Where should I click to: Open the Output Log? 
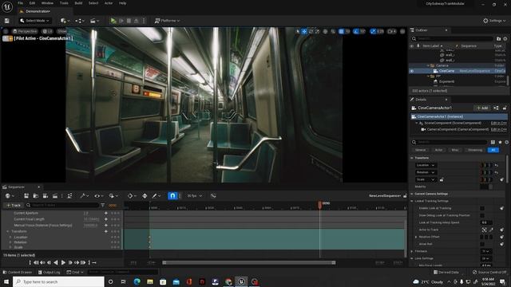[x=50, y=272]
